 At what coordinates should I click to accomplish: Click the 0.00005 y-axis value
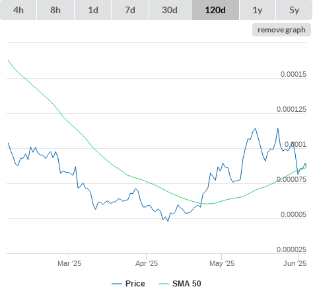tap(293, 214)
